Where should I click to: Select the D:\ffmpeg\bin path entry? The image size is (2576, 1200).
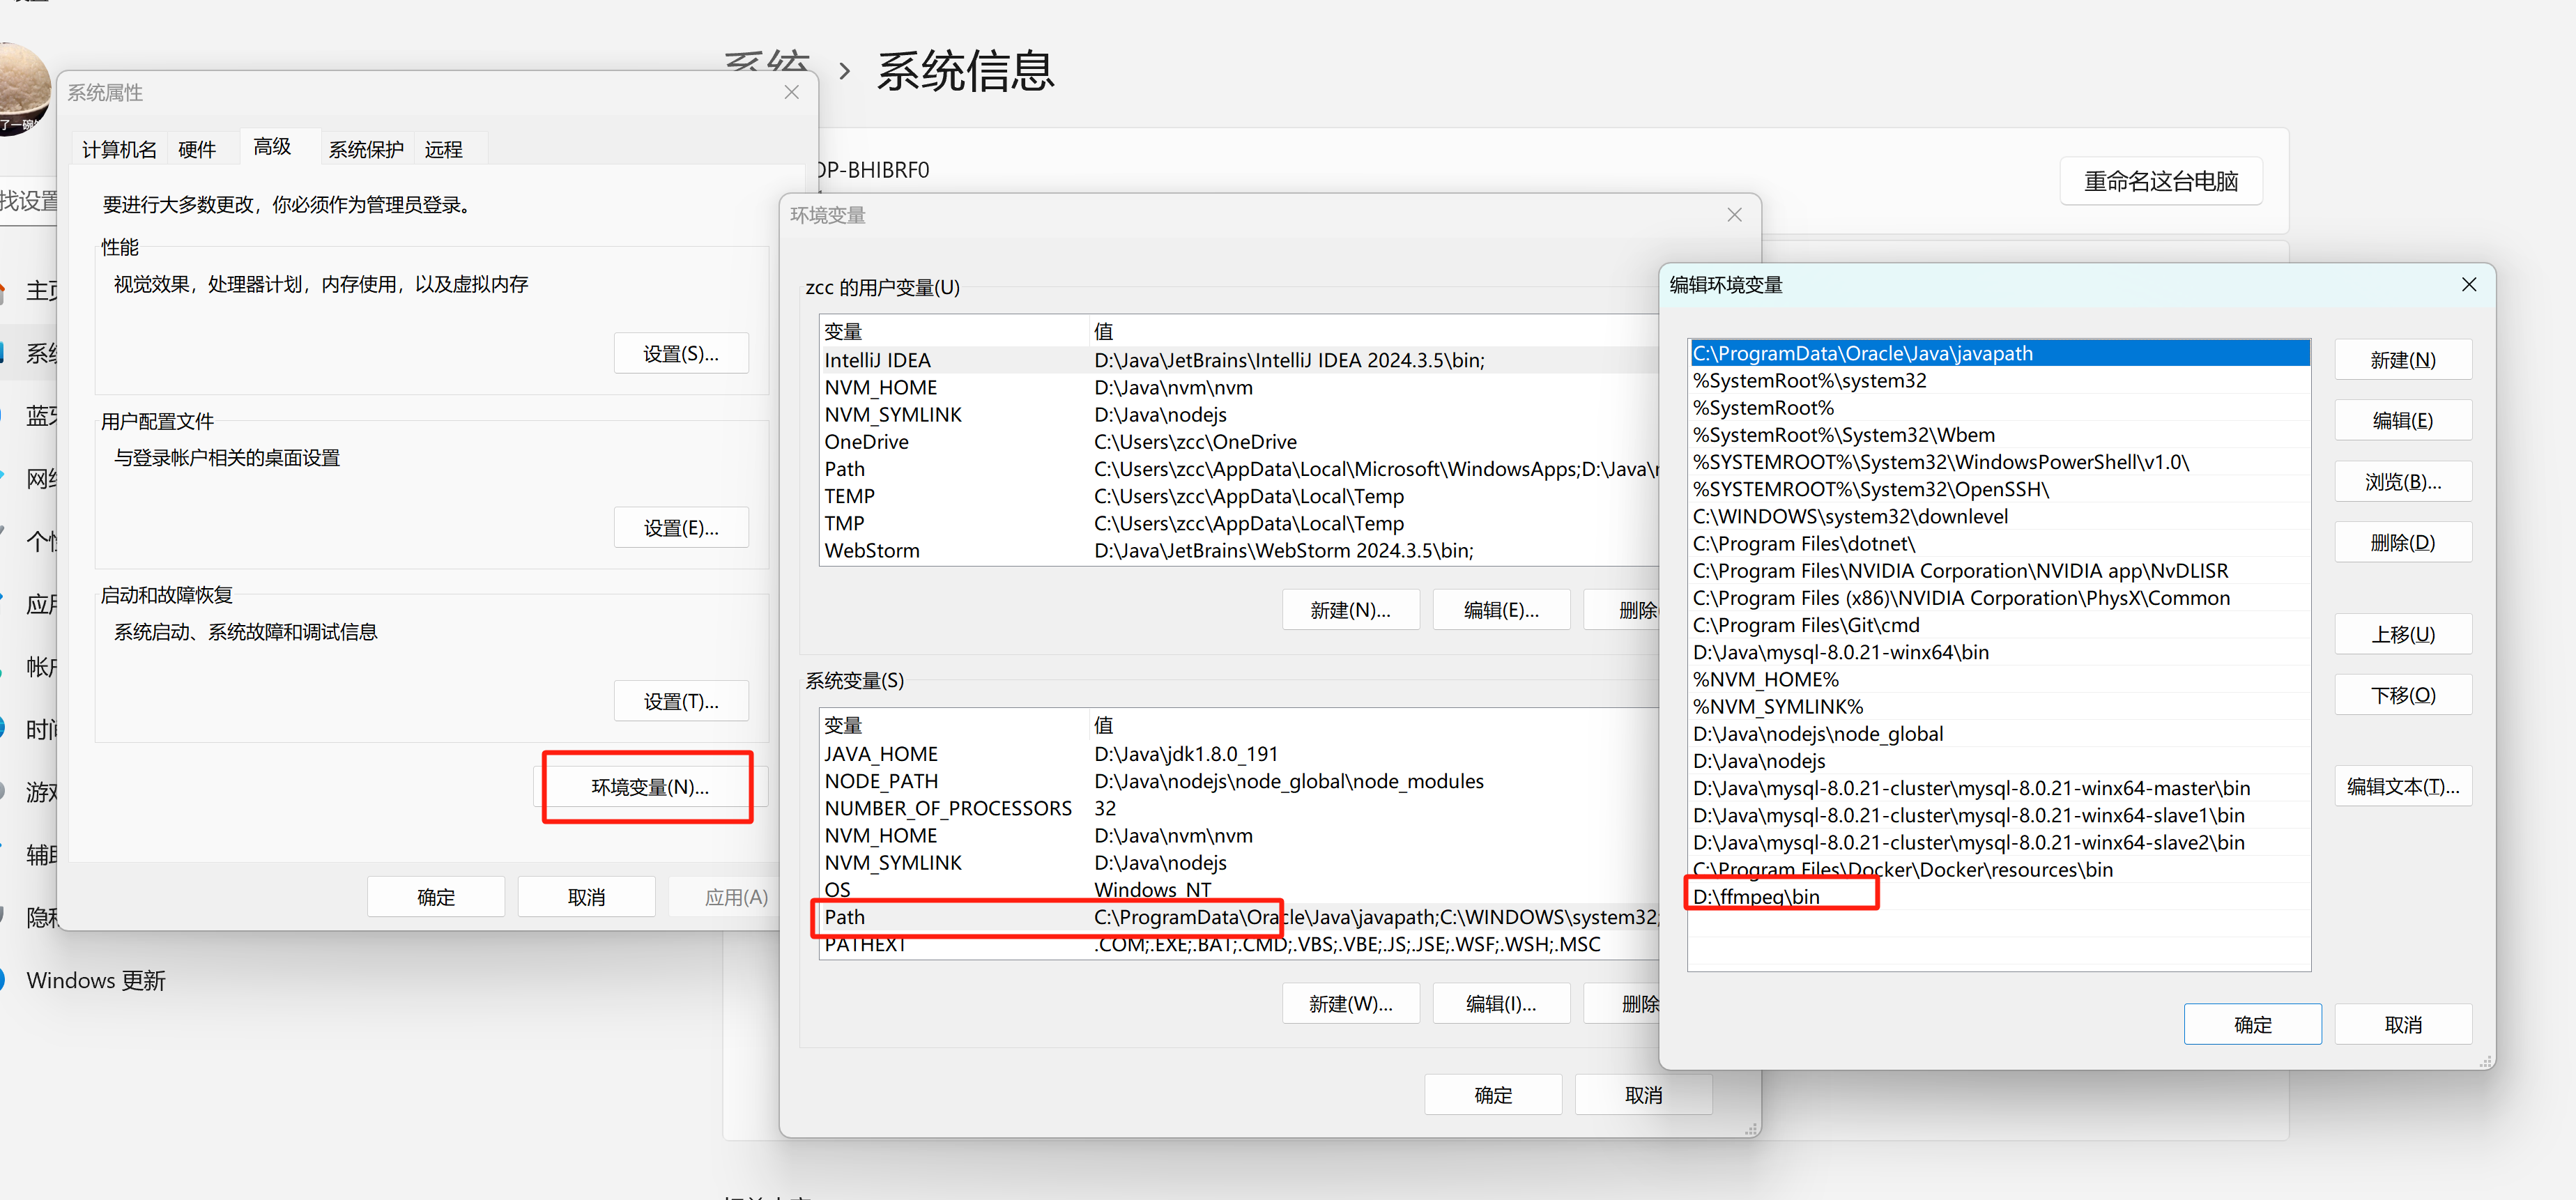click(1756, 897)
